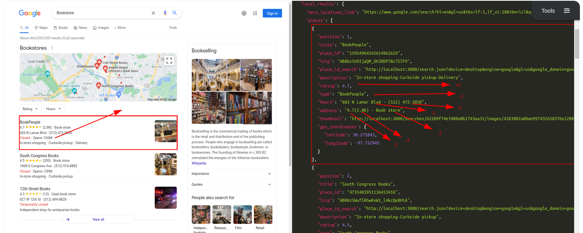Click the Bookselling panel heading

click(x=204, y=51)
